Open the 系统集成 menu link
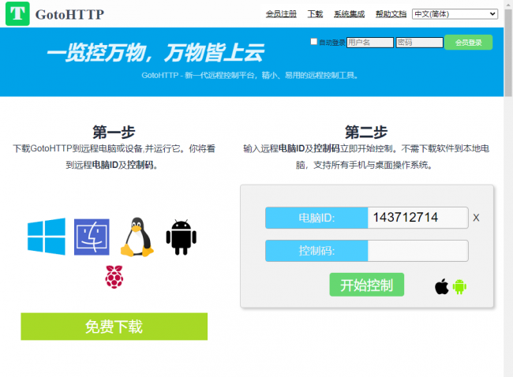The width and height of the screenshot is (513, 377). tap(349, 14)
